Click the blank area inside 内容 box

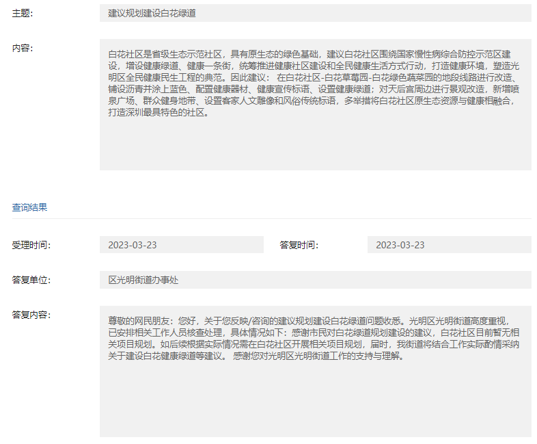click(315, 147)
